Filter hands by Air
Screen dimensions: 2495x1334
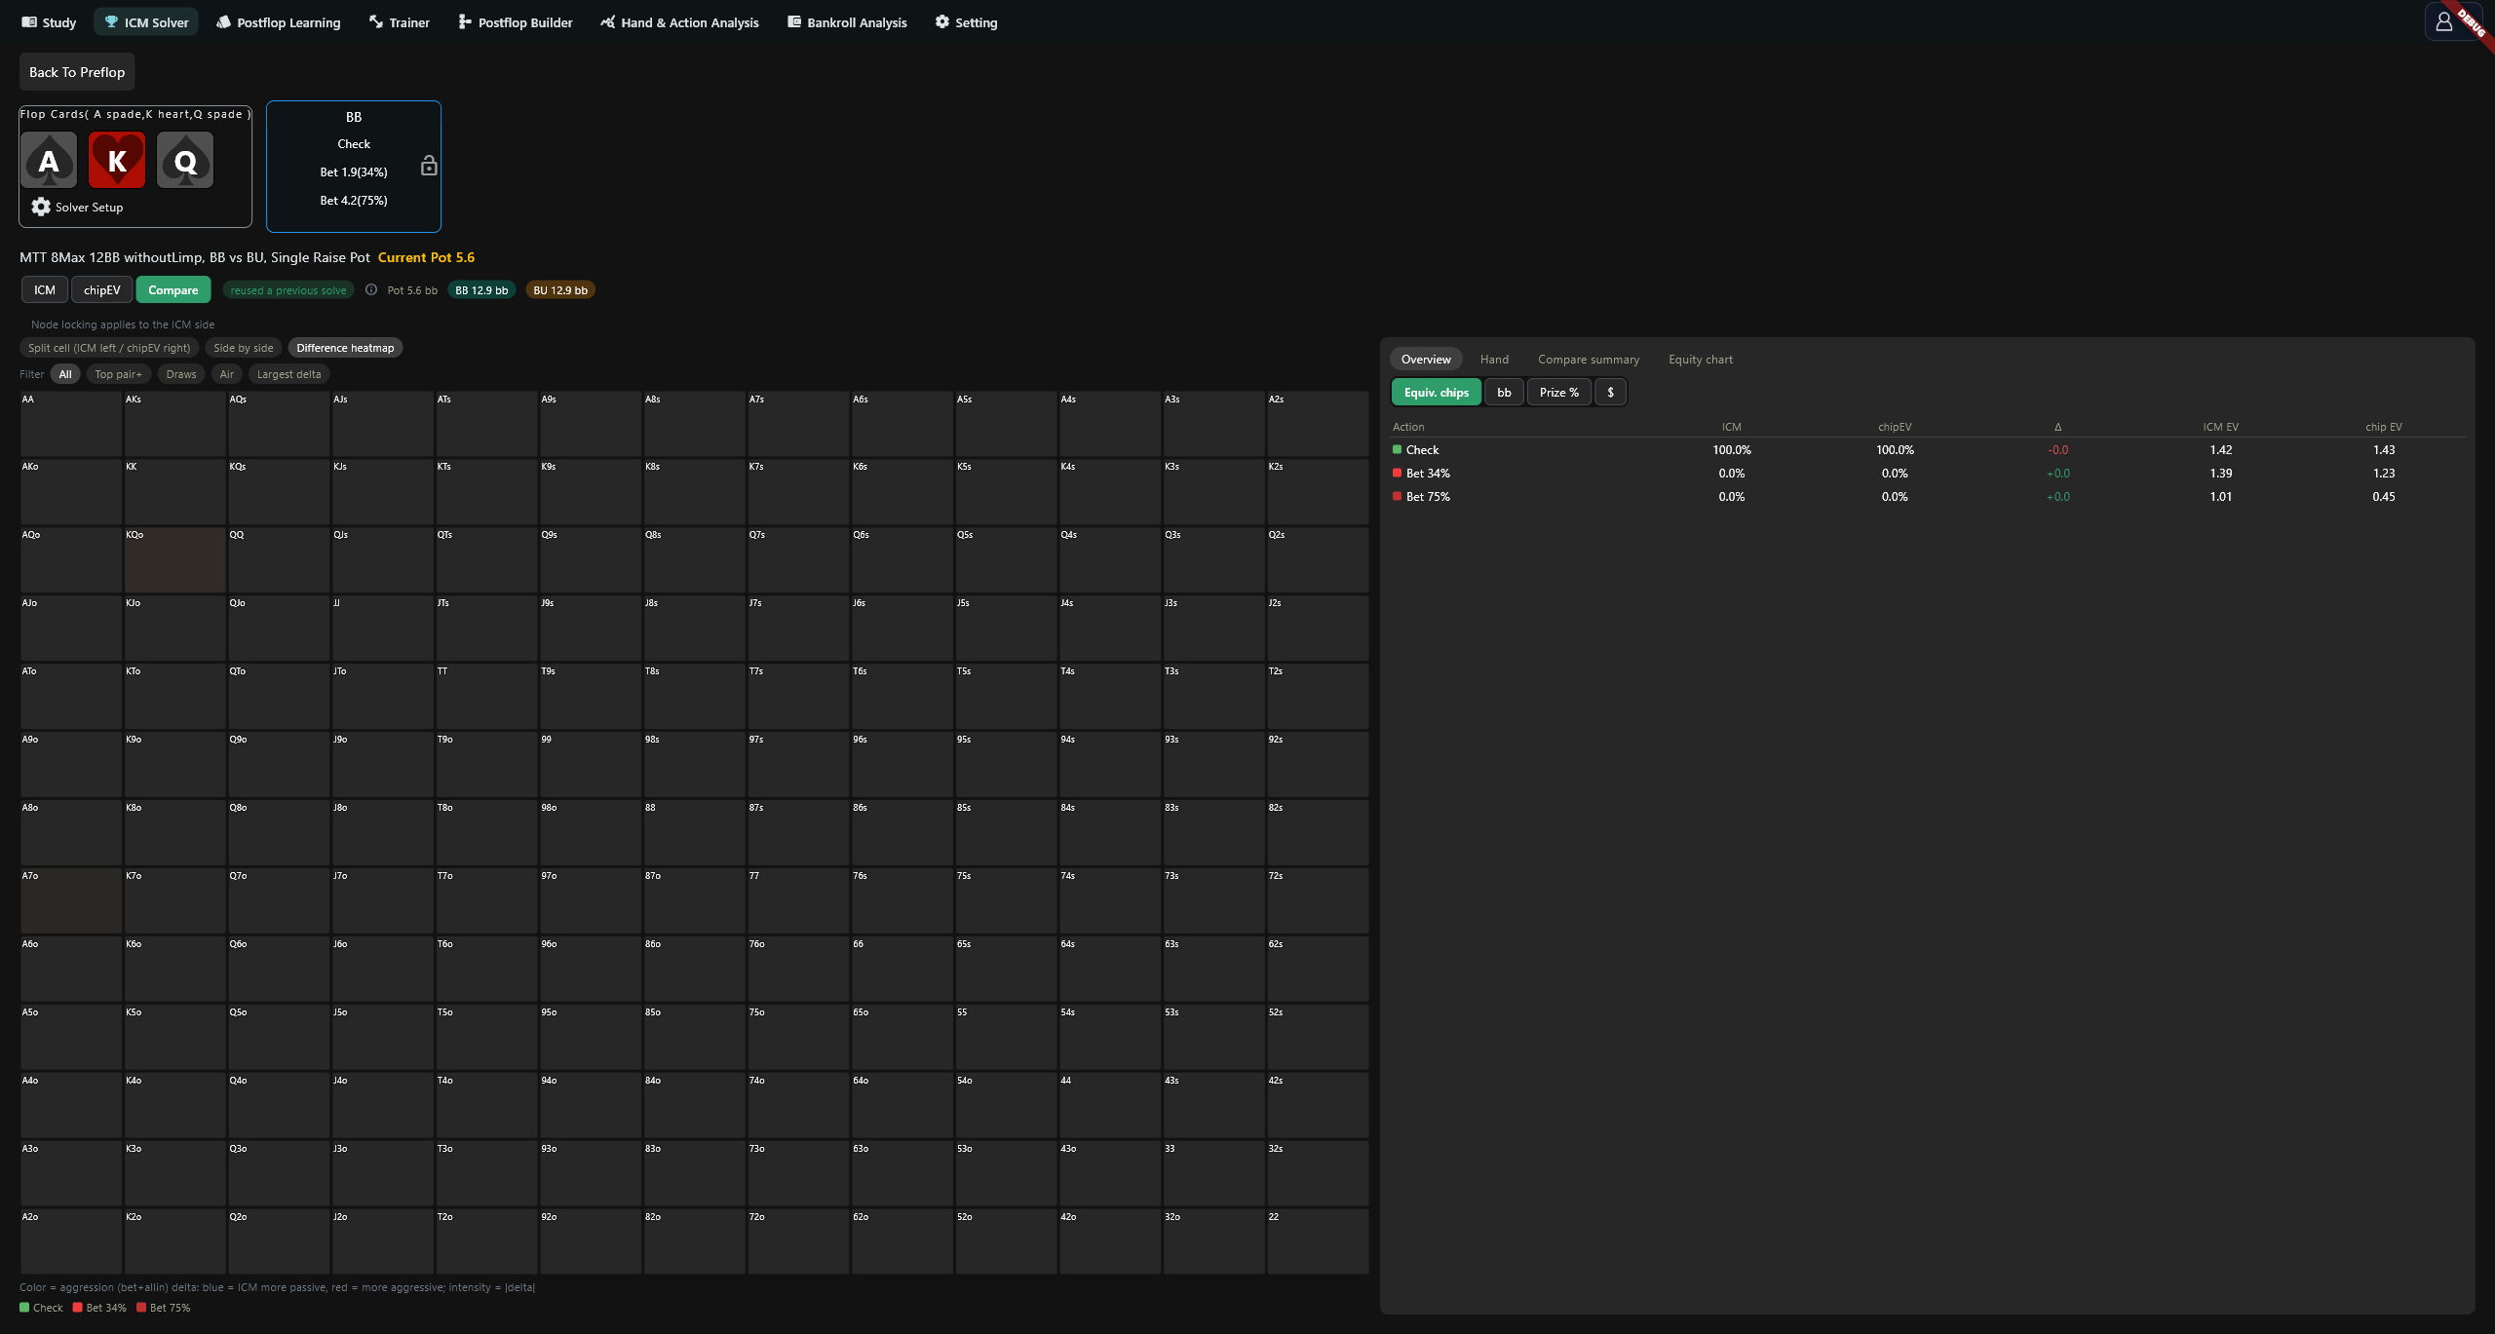(227, 374)
